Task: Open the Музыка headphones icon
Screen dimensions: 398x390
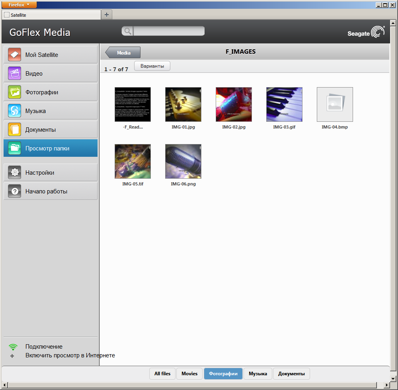Action: coord(14,111)
